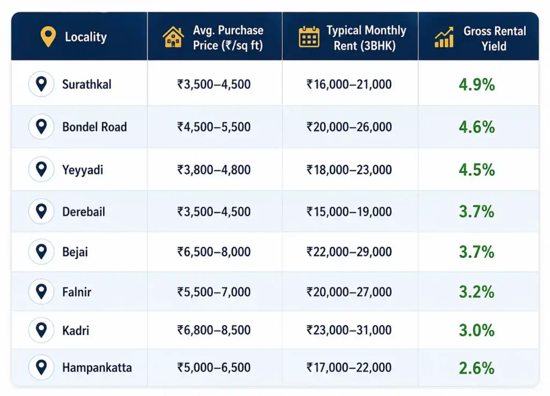Click Kadri's ₹6,800–8,500 purchase price
The width and height of the screenshot is (550, 396).
coord(214,330)
